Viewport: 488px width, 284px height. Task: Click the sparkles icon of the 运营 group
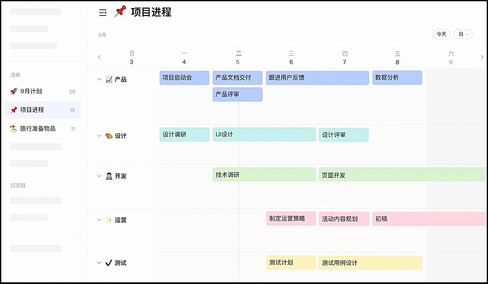coord(109,219)
